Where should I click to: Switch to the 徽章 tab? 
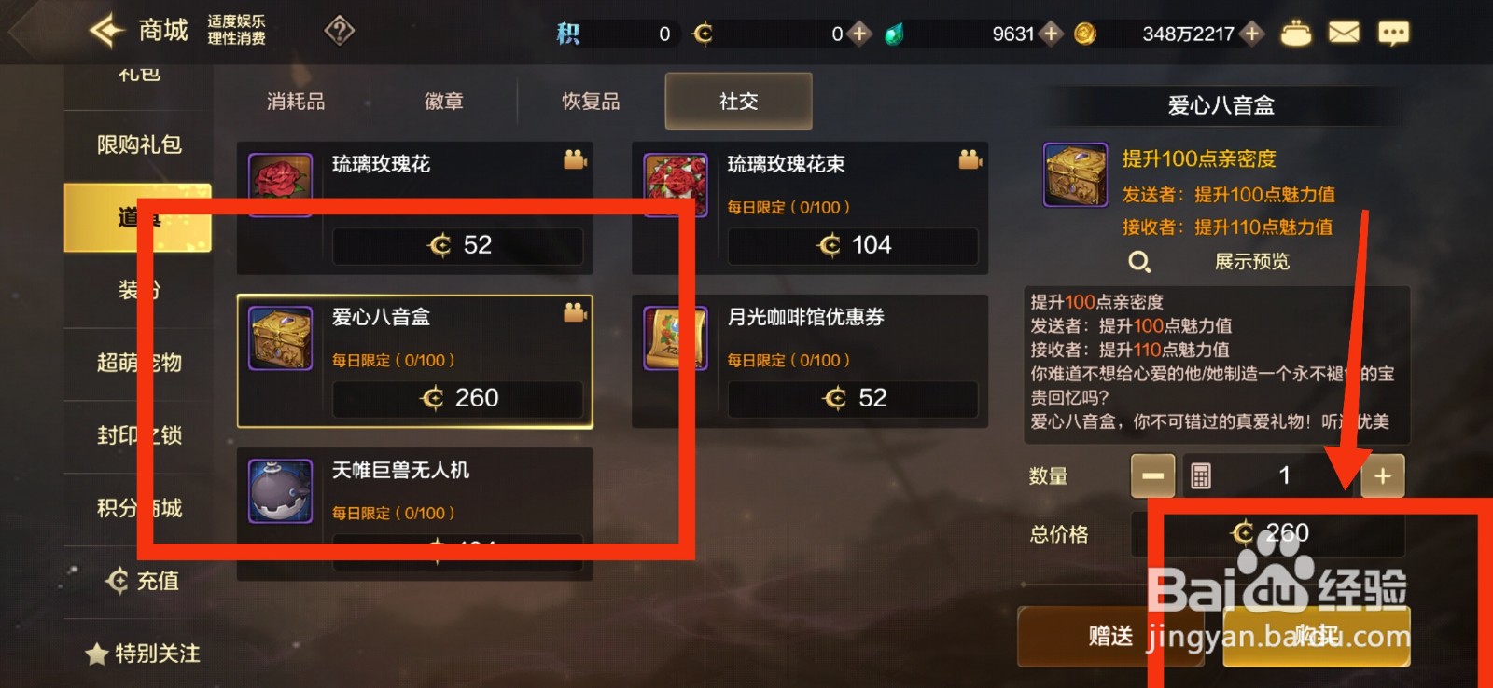click(x=443, y=102)
